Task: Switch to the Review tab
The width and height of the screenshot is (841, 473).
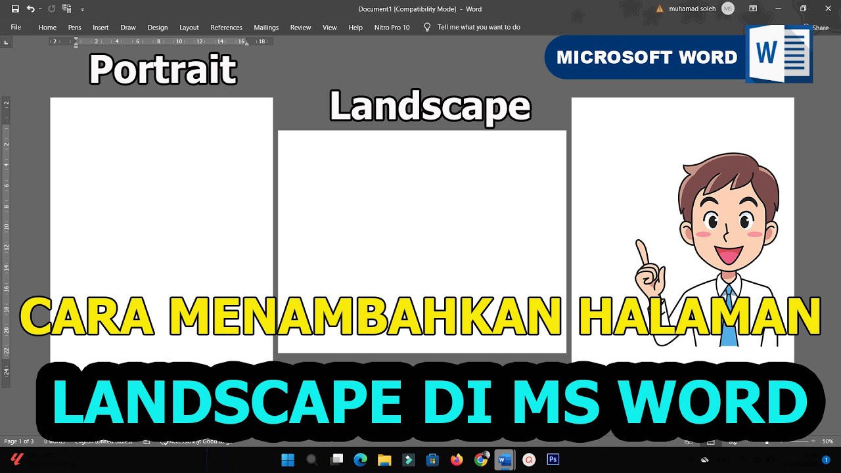Action: [300, 28]
